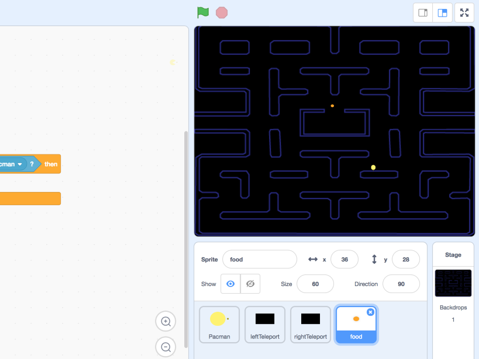Screen dimensions: 479x359
Task: Change the Size field showing 60
Action: point(315,284)
